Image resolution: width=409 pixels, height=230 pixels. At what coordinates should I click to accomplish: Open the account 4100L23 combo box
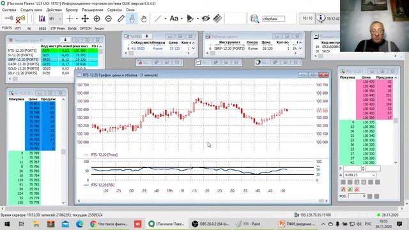[x=359, y=175]
